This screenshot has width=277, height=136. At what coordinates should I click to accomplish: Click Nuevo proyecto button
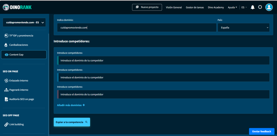click(x=147, y=7)
